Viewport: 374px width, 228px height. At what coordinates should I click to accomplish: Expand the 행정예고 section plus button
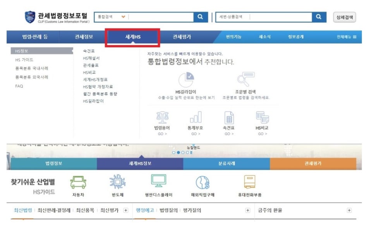pos(248,210)
